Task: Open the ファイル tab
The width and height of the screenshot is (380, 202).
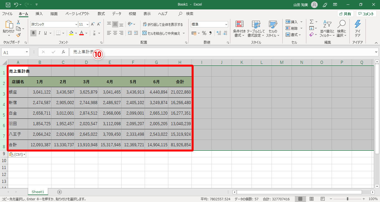Action: pos(7,14)
